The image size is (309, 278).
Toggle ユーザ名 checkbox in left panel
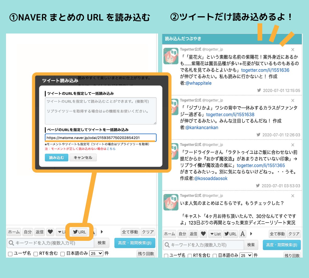click(x=10, y=254)
